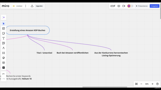The height and width of the screenshot is (90, 161).
Task: Select the Text tool
Action: [4, 38]
